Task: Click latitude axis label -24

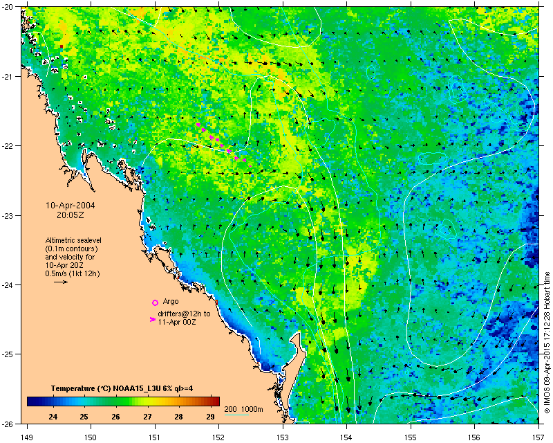Action: [8, 284]
